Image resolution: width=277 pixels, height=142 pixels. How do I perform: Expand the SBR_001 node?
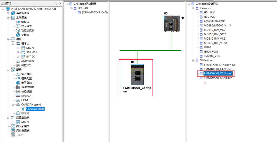[x=18, y=52]
